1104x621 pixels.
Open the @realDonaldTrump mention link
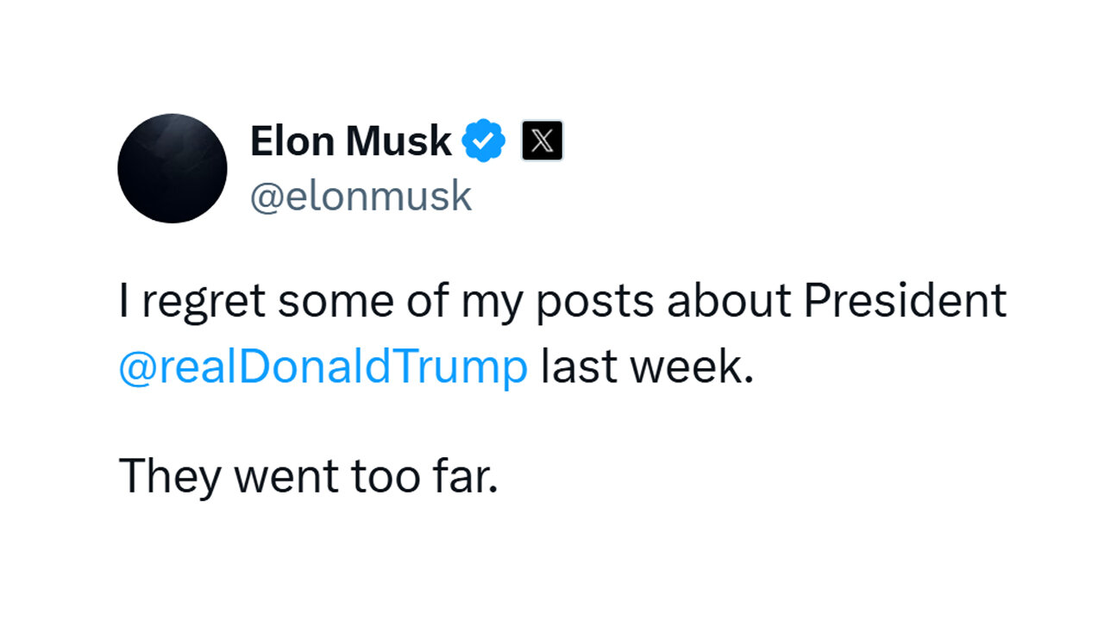point(323,367)
